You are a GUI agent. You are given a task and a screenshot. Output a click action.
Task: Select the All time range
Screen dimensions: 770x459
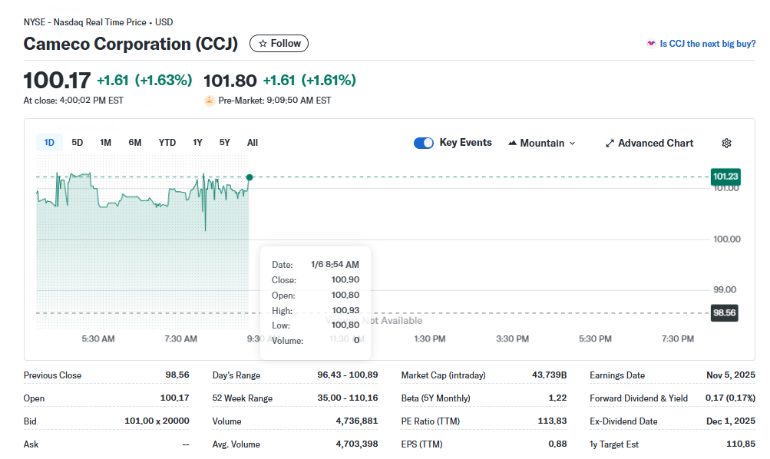[253, 143]
